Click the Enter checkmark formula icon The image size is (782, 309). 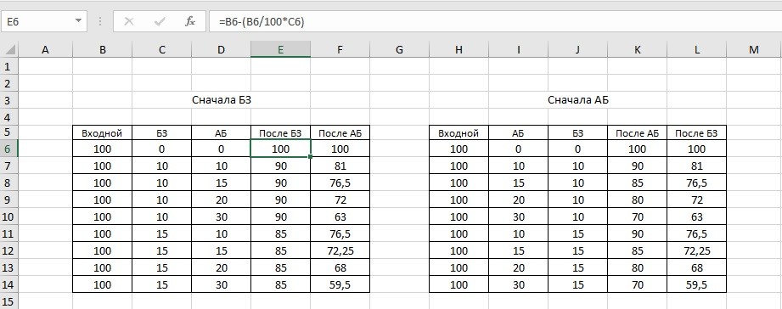(x=160, y=22)
